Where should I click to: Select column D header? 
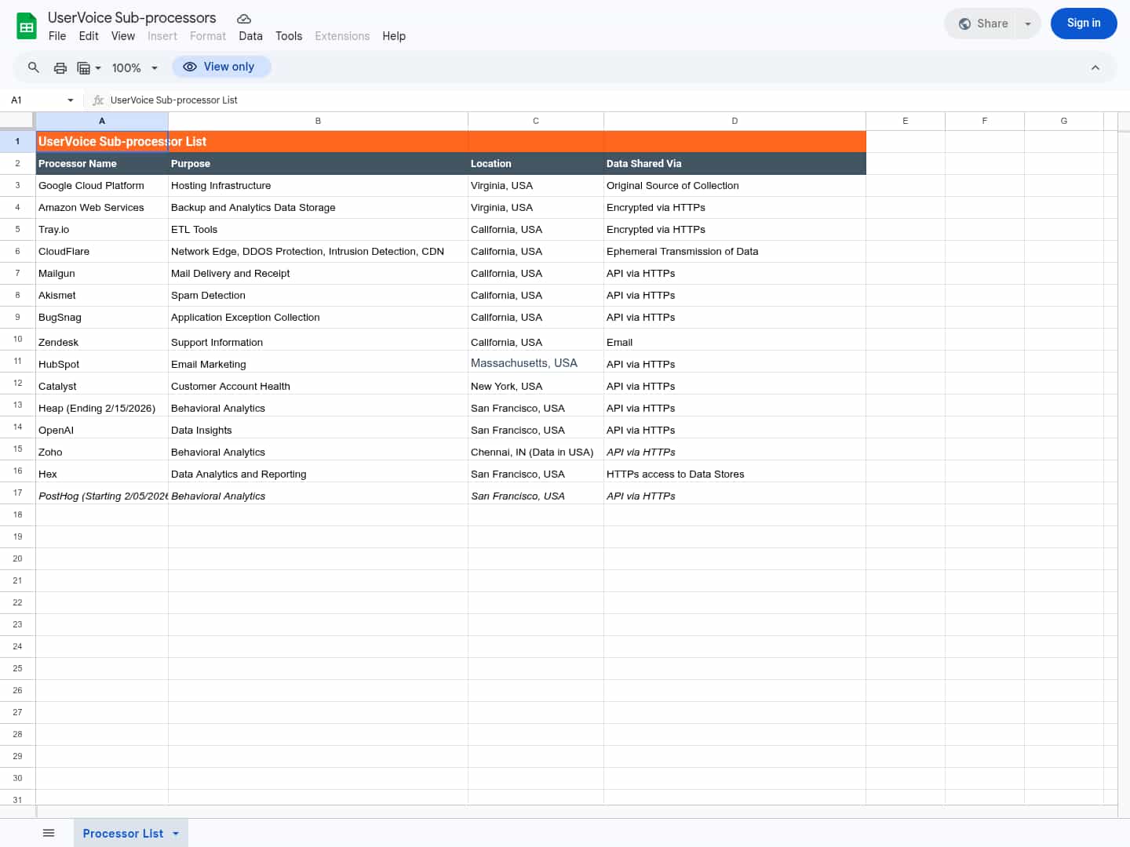pos(734,121)
